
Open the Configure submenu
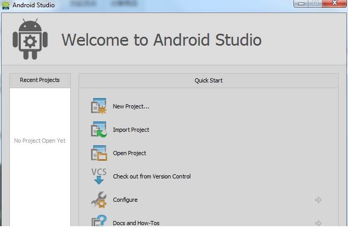click(x=125, y=200)
